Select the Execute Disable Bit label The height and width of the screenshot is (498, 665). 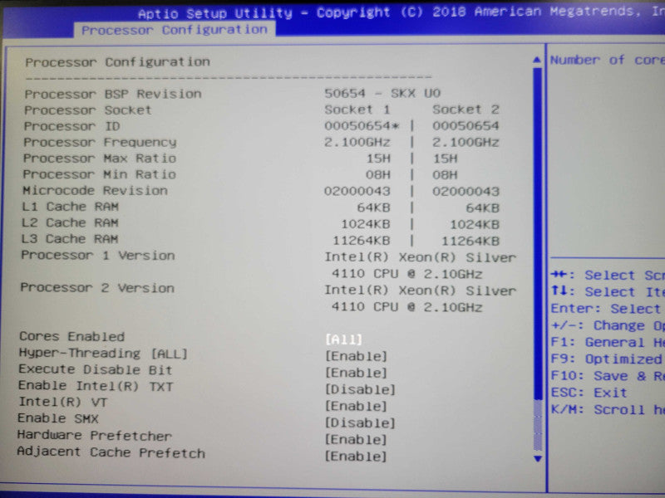(x=96, y=369)
